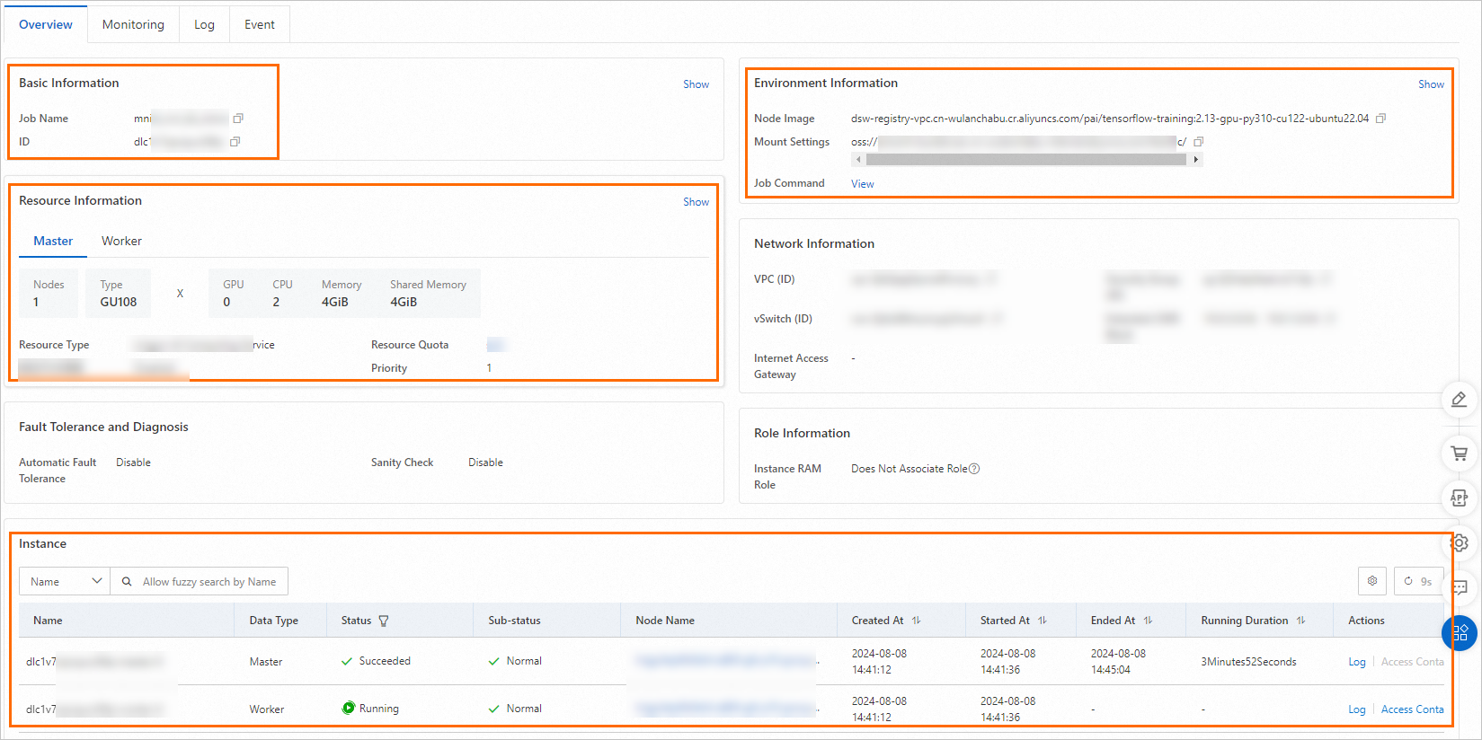1482x740 pixels.
Task: Open the shopping cart floating icon
Action: [x=1460, y=454]
